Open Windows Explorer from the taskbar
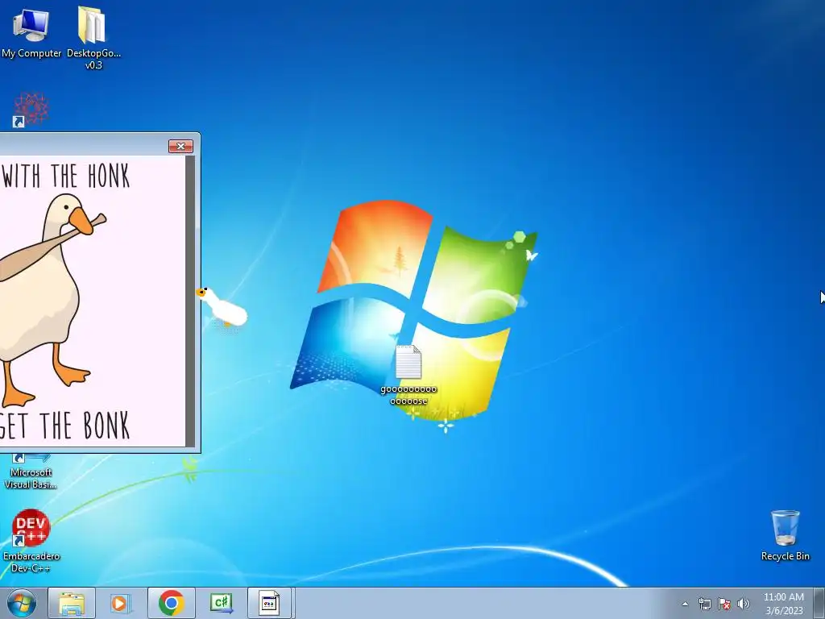 [72, 603]
